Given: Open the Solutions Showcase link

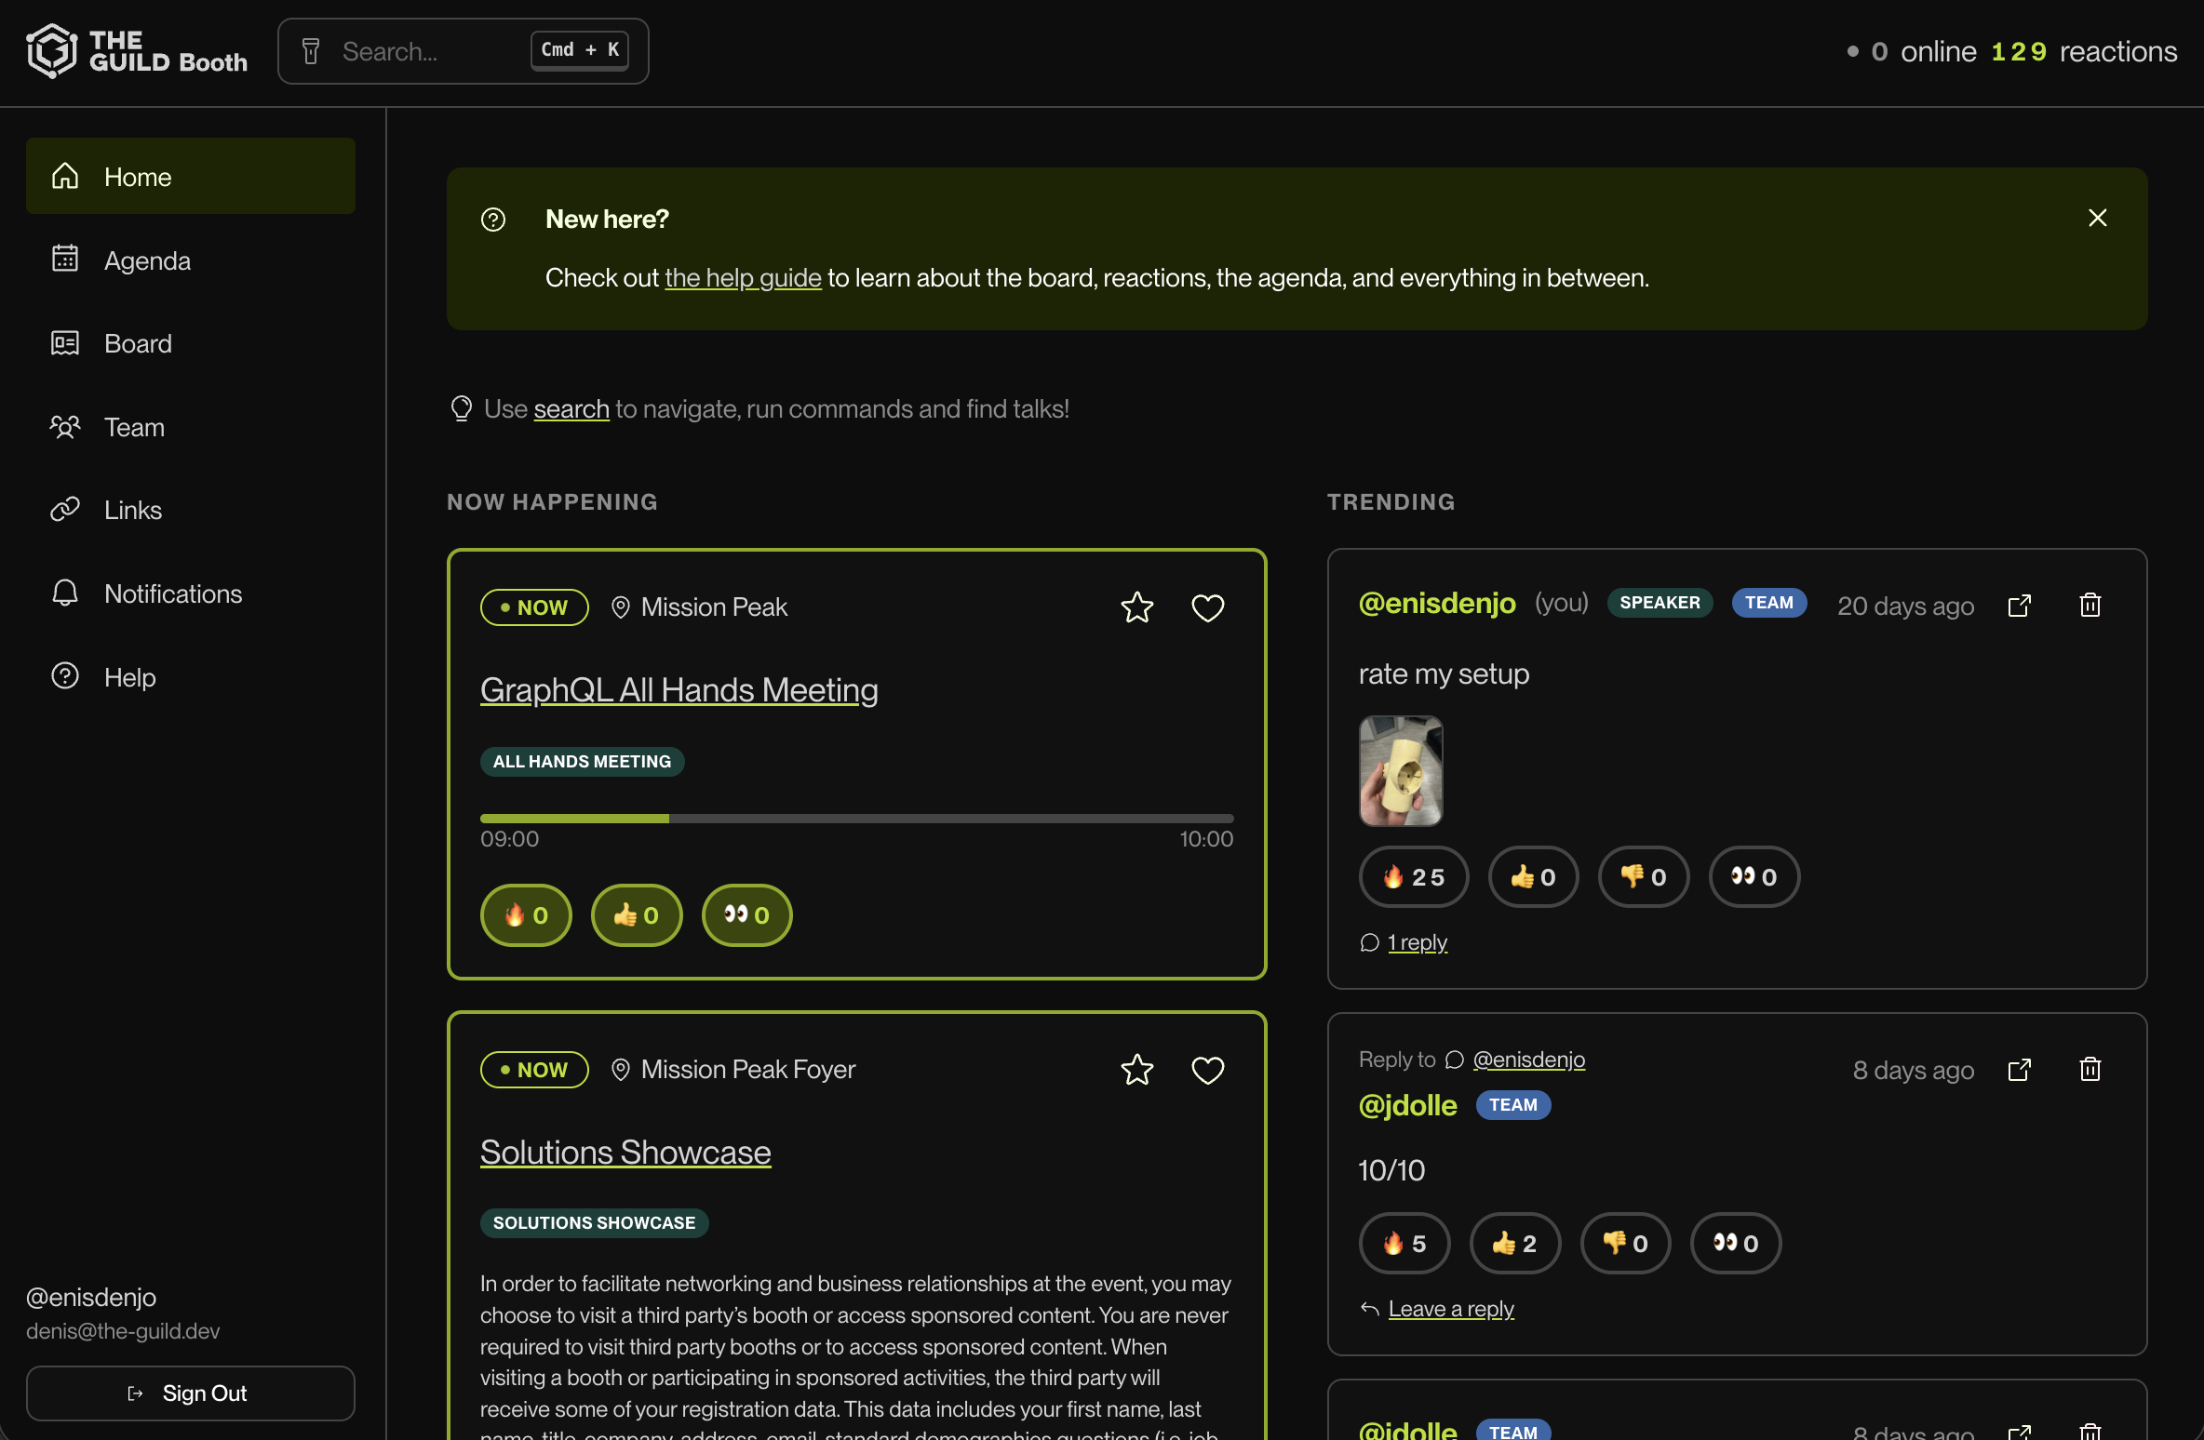Looking at the screenshot, I should pos(625,1152).
